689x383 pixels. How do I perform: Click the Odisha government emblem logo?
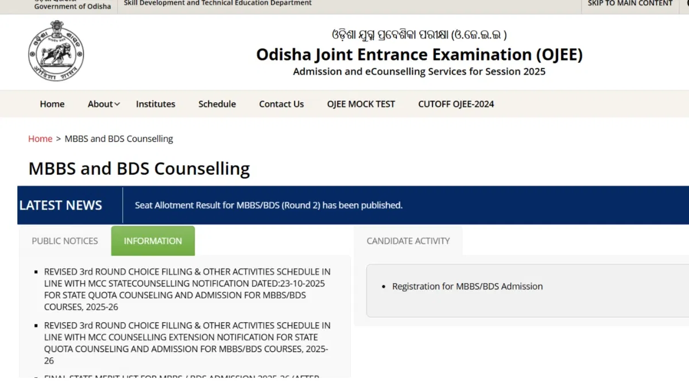[56, 51]
